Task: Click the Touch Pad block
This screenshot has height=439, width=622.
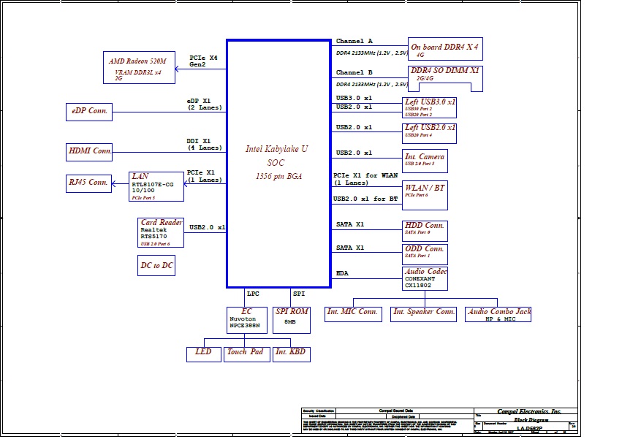Action: (x=247, y=354)
